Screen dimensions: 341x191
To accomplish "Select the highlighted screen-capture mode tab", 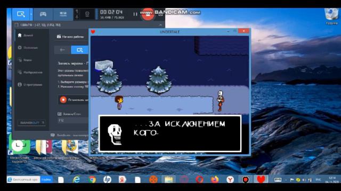I will click(x=79, y=50).
